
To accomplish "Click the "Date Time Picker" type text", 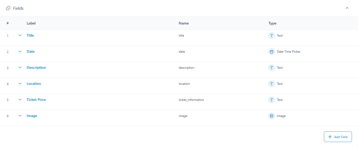I will [x=289, y=52].
